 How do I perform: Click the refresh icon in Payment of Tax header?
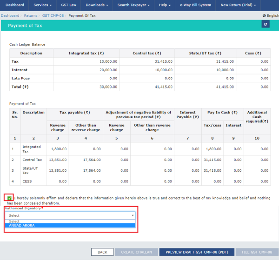265,24
